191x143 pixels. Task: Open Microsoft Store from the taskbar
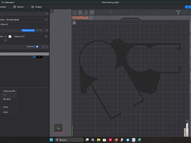point(104,140)
